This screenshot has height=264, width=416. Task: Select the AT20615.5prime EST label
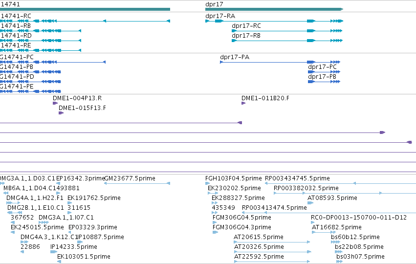coord(259,238)
